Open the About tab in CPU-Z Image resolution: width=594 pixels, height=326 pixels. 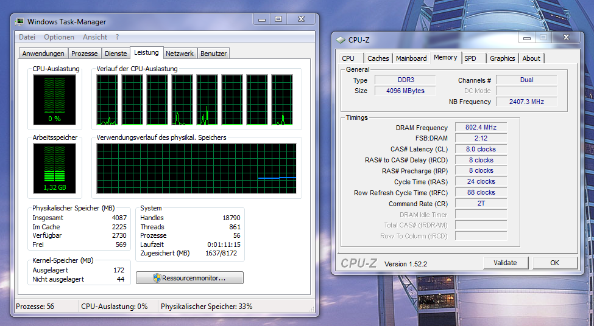[531, 58]
